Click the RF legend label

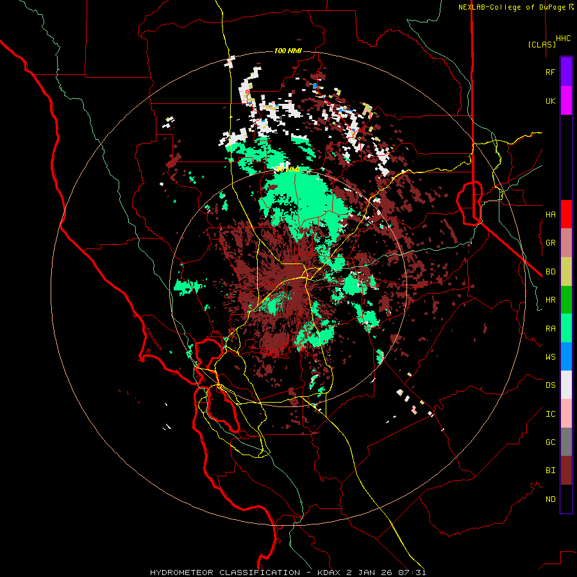(550, 72)
